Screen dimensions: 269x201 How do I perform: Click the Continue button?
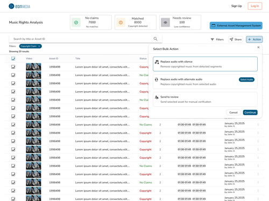coord(250,113)
